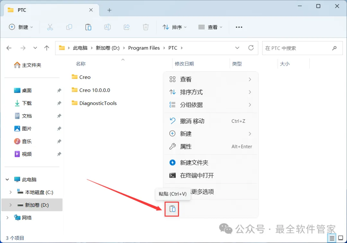The width and height of the screenshot is (347, 243).
Task: Click 此电脑 in address breadcrumb
Action: [x=80, y=48]
